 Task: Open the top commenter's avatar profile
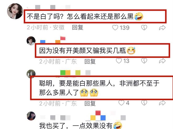(x=15, y=11)
